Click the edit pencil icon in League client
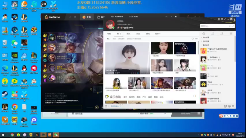246x138 pixels. pyautogui.click(x=97, y=107)
